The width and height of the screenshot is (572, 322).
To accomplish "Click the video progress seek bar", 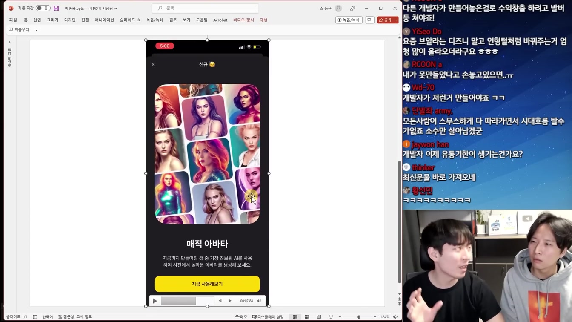I will [x=188, y=301].
